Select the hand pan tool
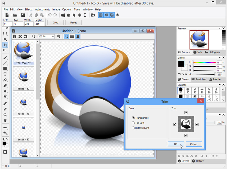Screen dimensions: 227x169 (x=5, y=120)
